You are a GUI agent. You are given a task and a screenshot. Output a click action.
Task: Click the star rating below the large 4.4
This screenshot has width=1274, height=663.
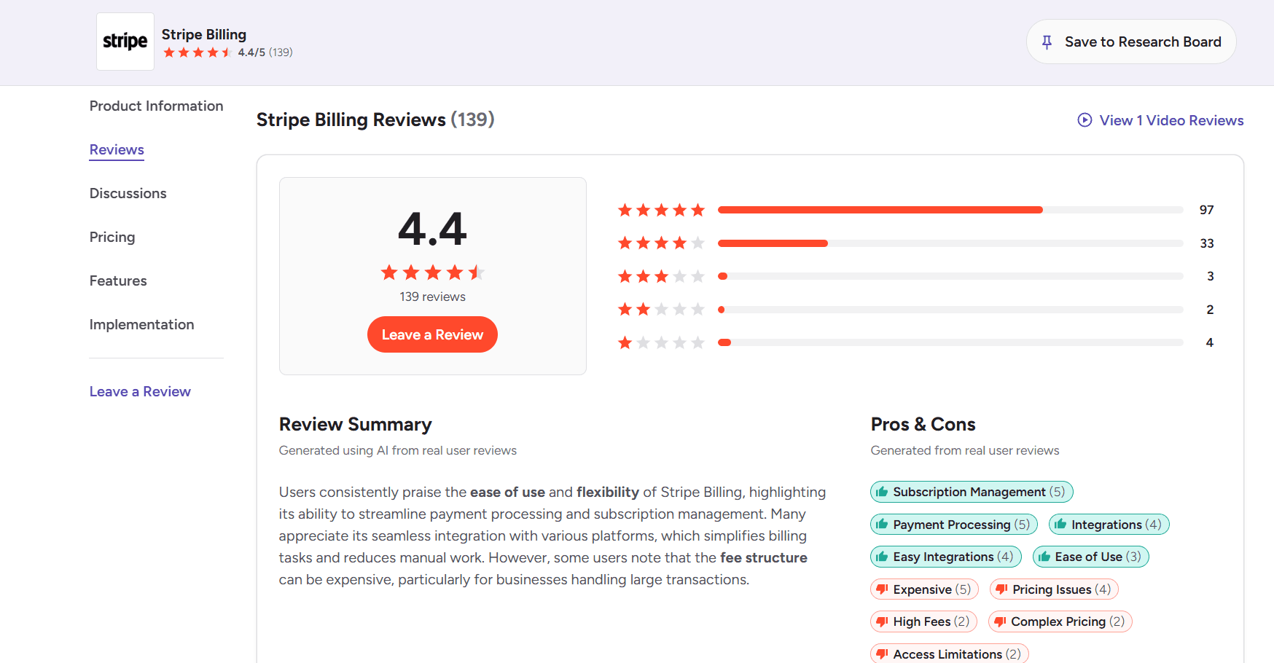pos(433,272)
